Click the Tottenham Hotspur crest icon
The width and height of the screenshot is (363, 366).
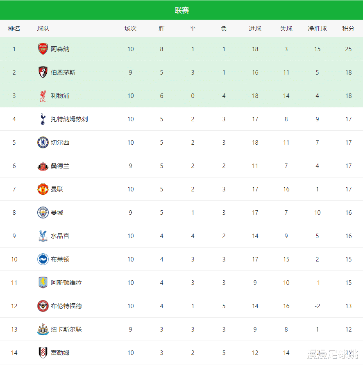tap(43, 119)
